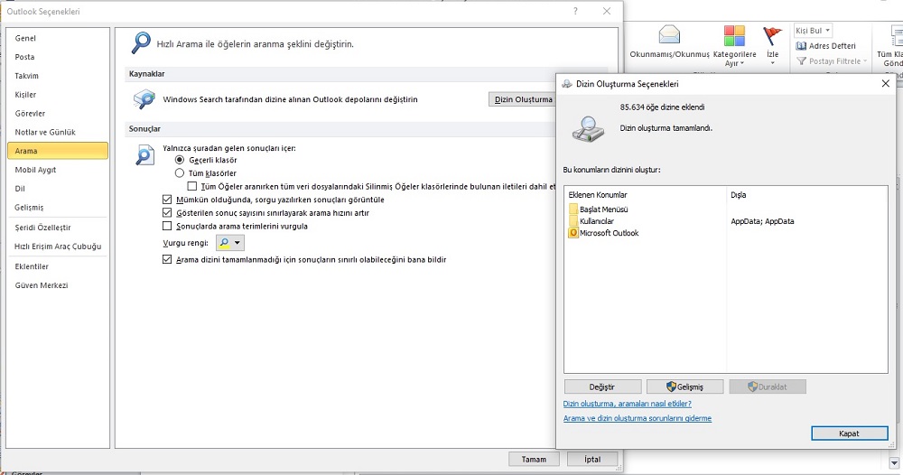903x475 pixels.
Task: Open search and indexing troubleshooting link
Action: click(638, 418)
